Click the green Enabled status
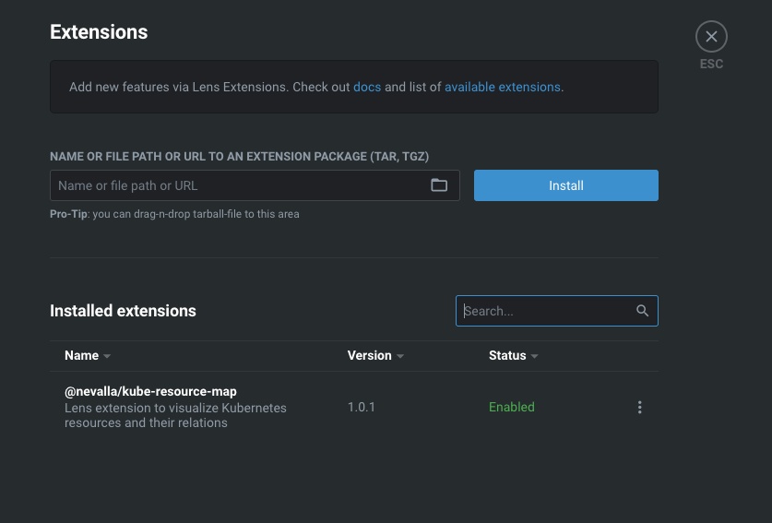The image size is (772, 523). pyautogui.click(x=512, y=408)
